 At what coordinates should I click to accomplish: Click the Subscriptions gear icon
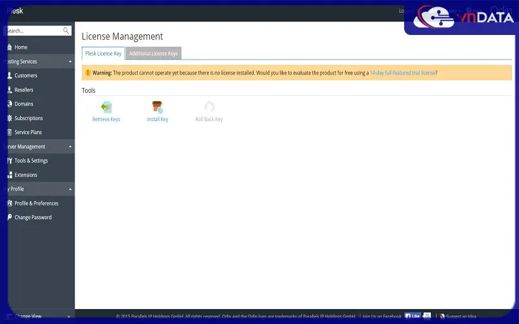point(10,118)
